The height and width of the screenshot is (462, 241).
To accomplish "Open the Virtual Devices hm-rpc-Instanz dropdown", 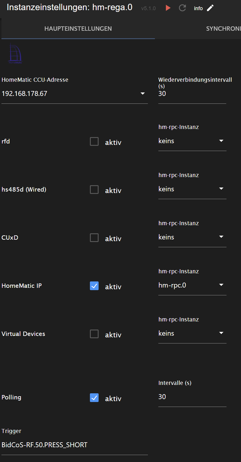I will [192, 334].
